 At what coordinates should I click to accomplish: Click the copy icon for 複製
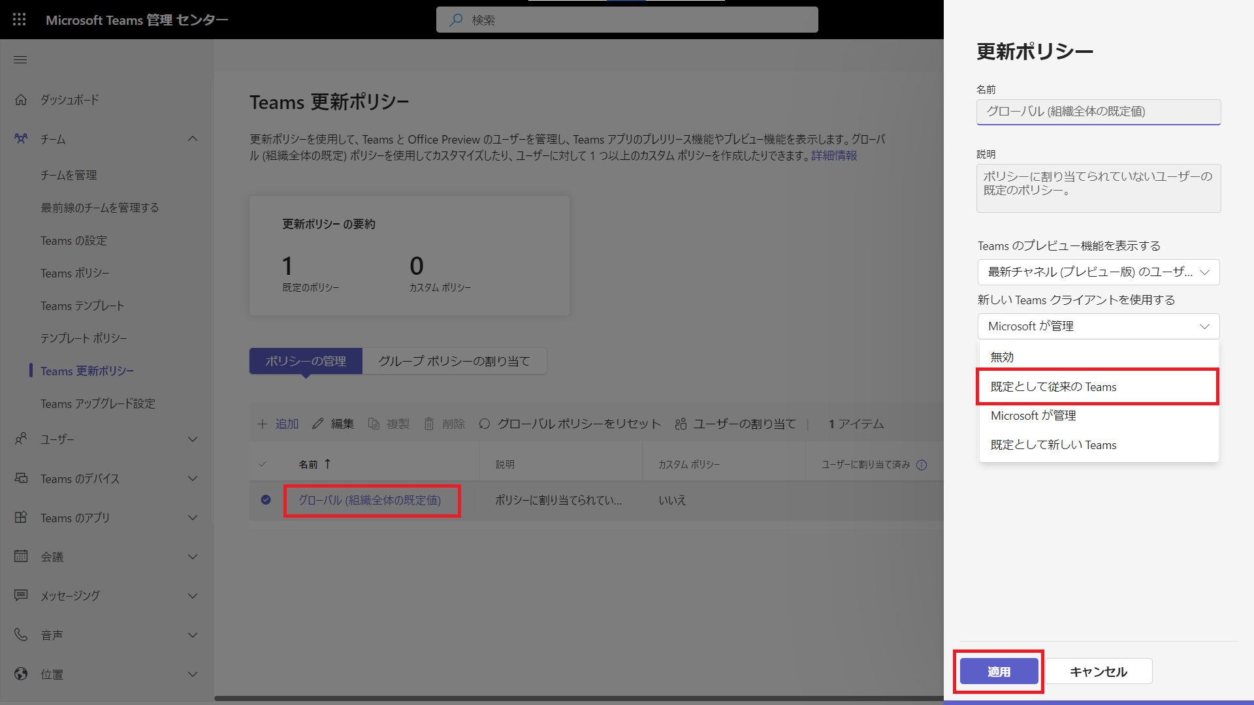click(374, 424)
